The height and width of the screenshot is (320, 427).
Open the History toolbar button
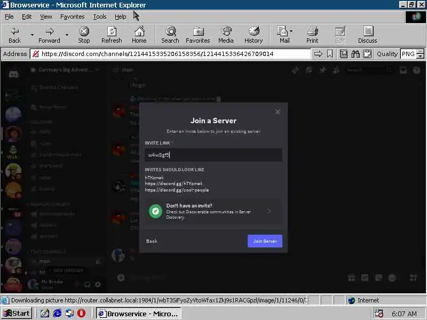coord(254,35)
